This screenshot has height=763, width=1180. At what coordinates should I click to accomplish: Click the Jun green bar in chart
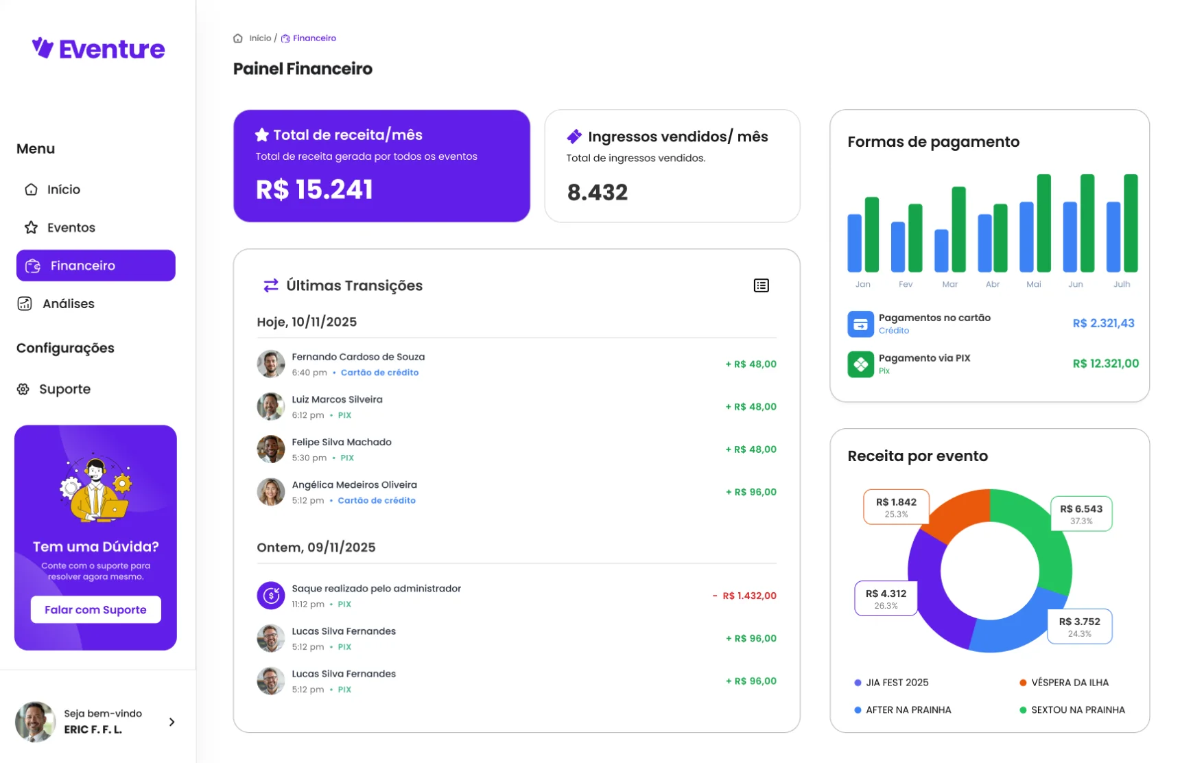point(1087,223)
